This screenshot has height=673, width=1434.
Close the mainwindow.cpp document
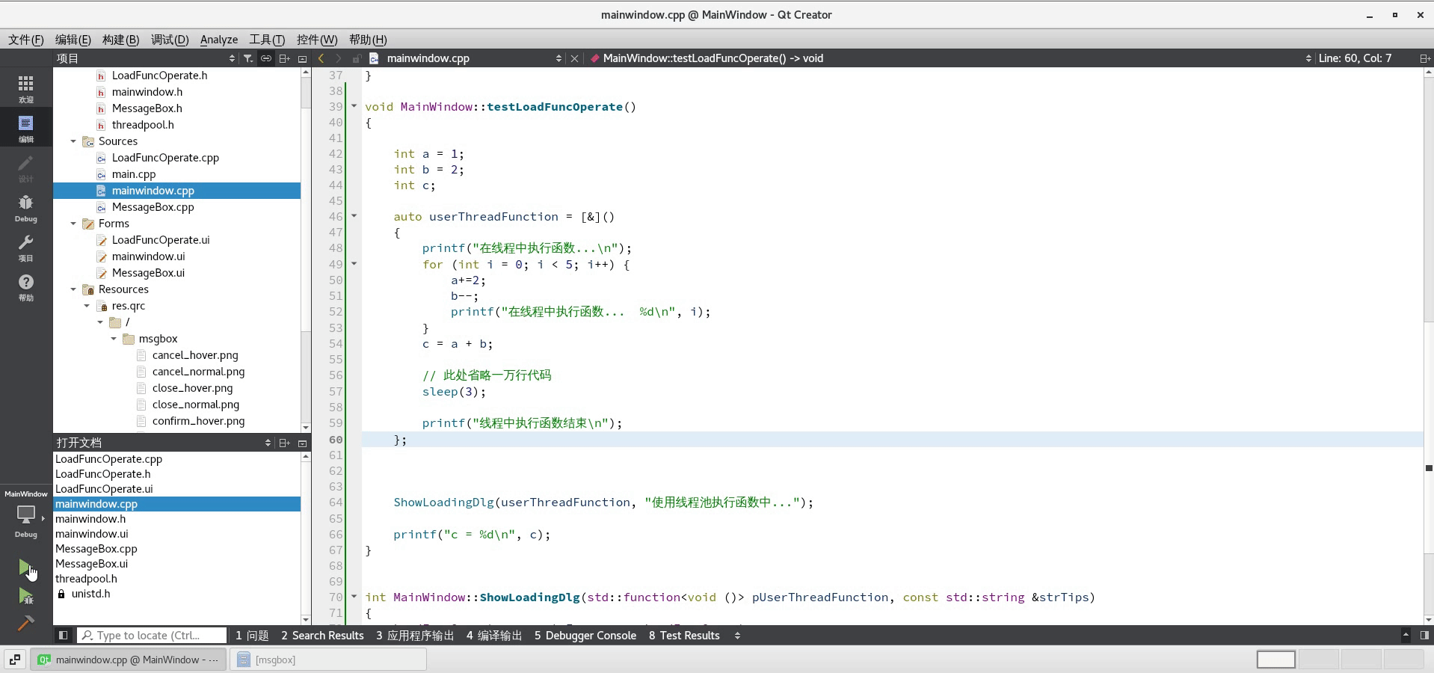click(574, 58)
